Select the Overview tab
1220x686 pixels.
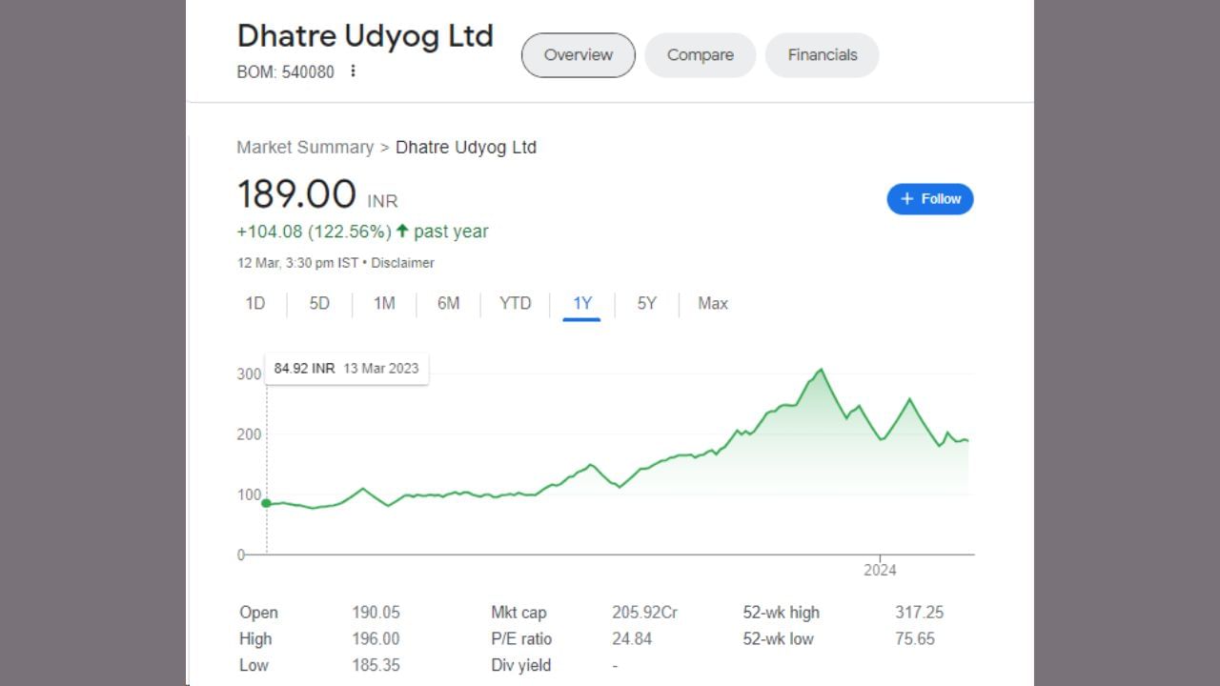[578, 55]
